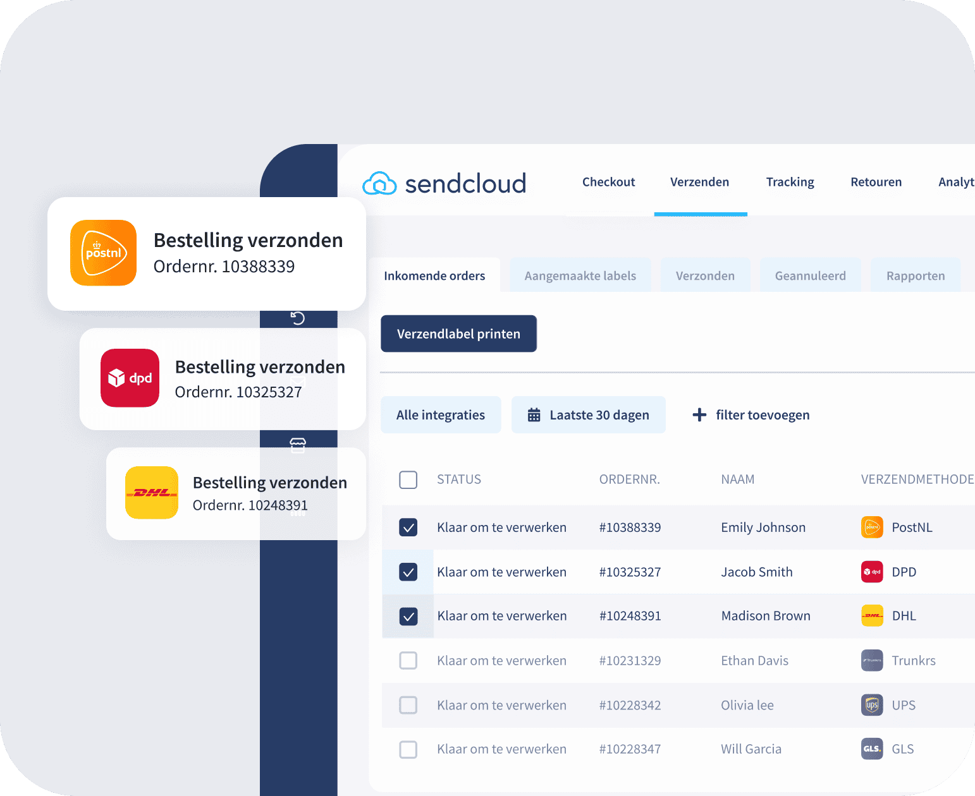Click the DPD notification card icon
975x796 pixels.
coord(130,378)
